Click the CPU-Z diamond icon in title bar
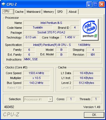Screen dimensions: 106x120 [x=3, y=4]
